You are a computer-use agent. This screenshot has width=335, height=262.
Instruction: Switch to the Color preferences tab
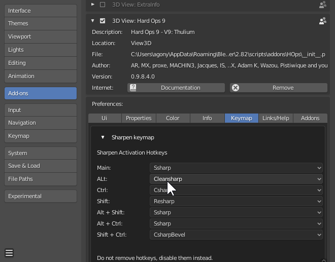click(x=173, y=118)
